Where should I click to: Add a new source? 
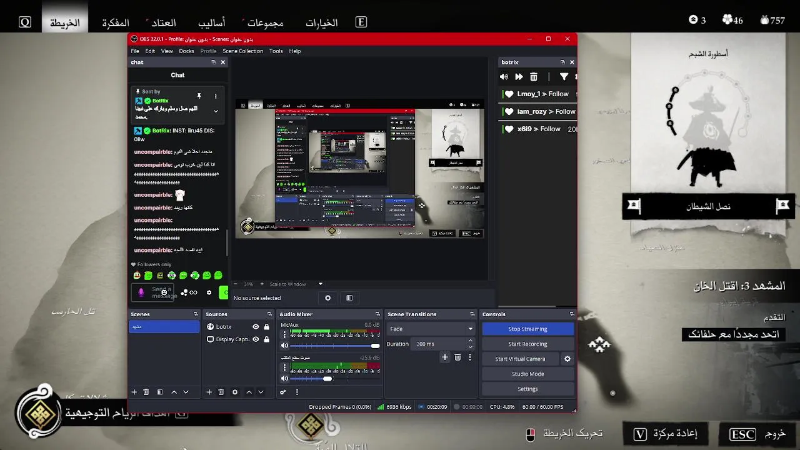pyautogui.click(x=209, y=392)
